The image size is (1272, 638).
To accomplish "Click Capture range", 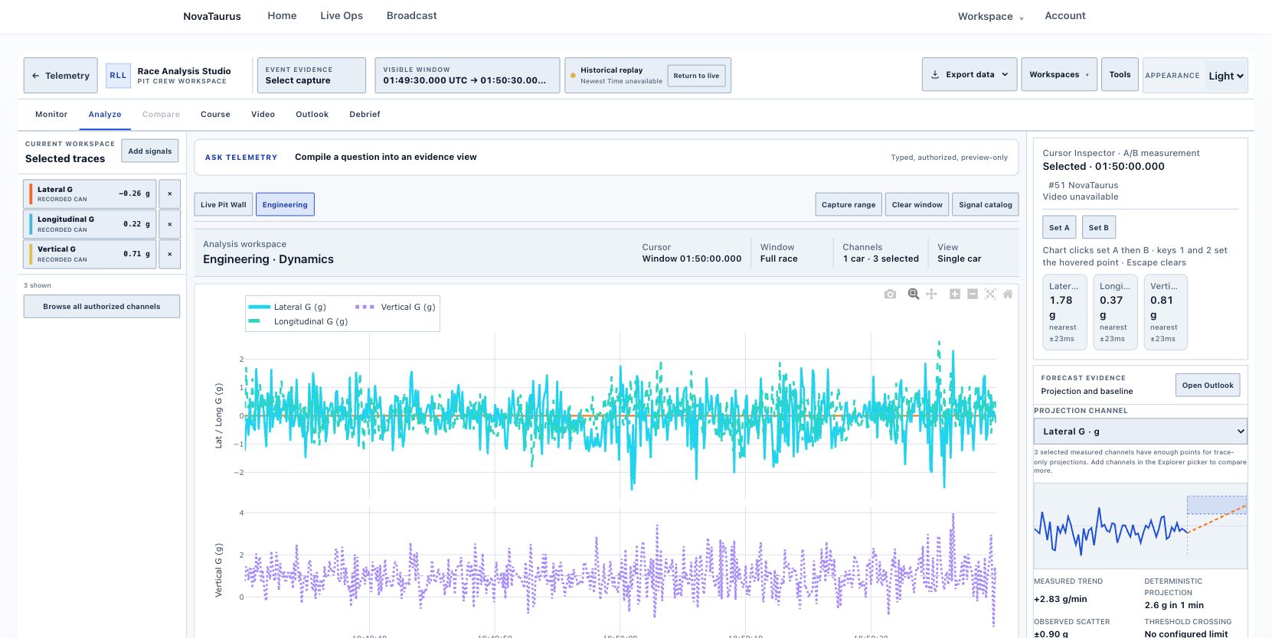I will pyautogui.click(x=849, y=204).
